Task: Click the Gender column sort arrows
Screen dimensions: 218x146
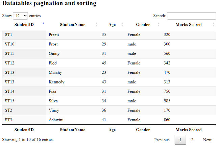Action: point(159,25)
